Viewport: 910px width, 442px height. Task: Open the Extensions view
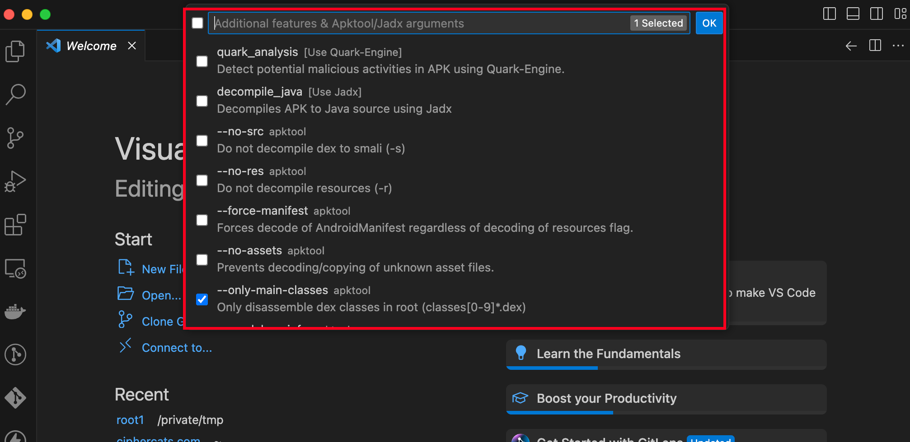point(15,225)
